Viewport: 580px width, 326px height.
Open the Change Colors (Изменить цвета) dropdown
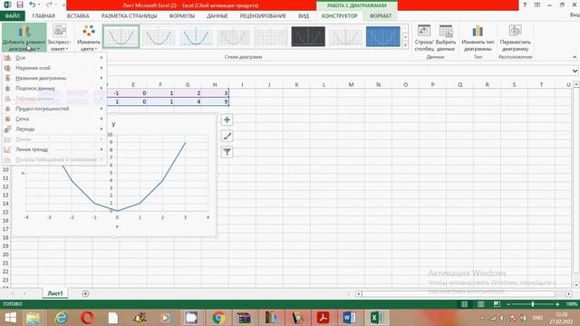(x=89, y=37)
